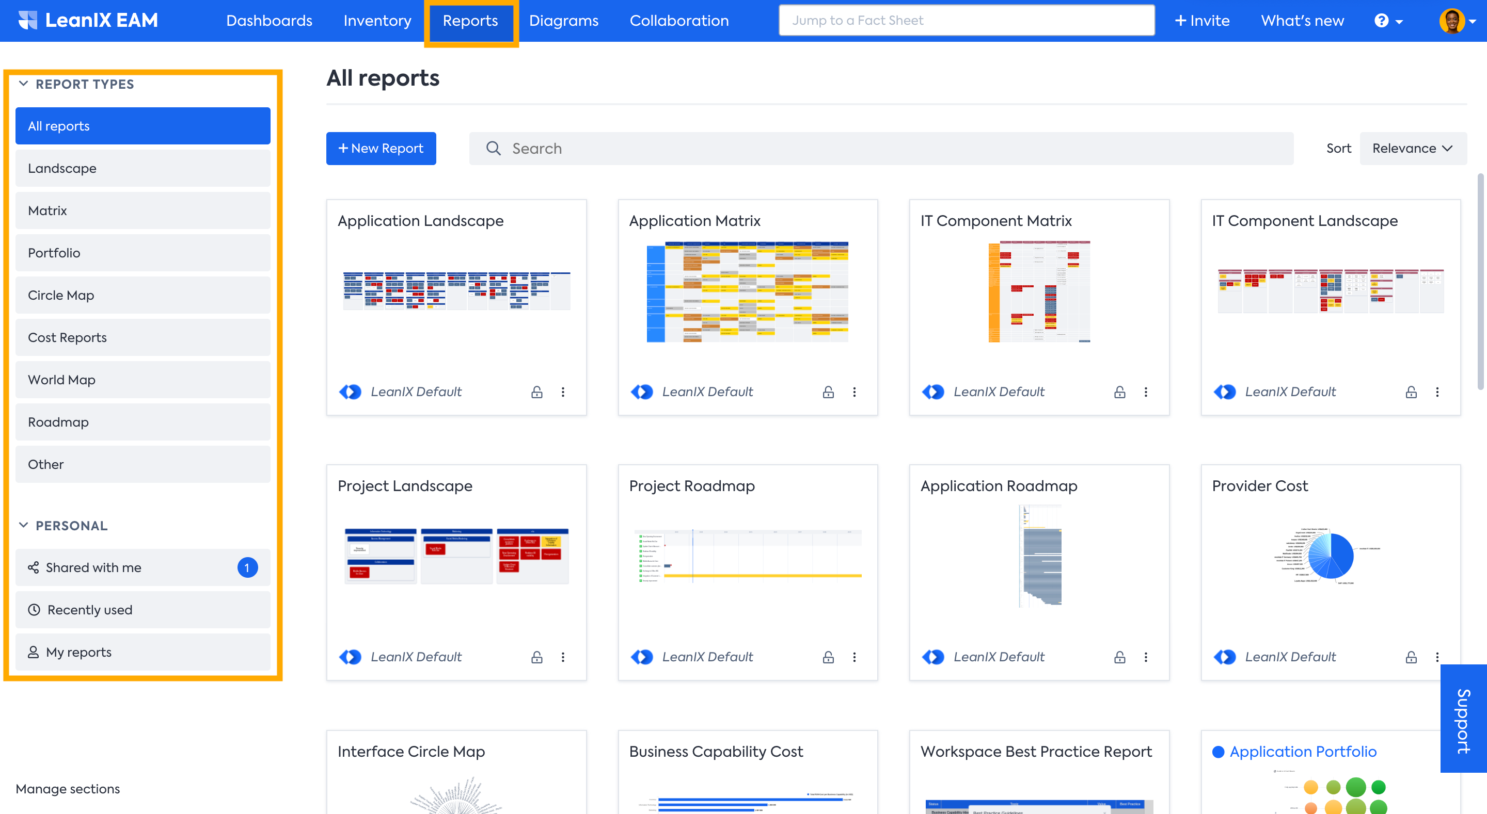Open three-dot menu on Application Matrix card

pos(855,392)
